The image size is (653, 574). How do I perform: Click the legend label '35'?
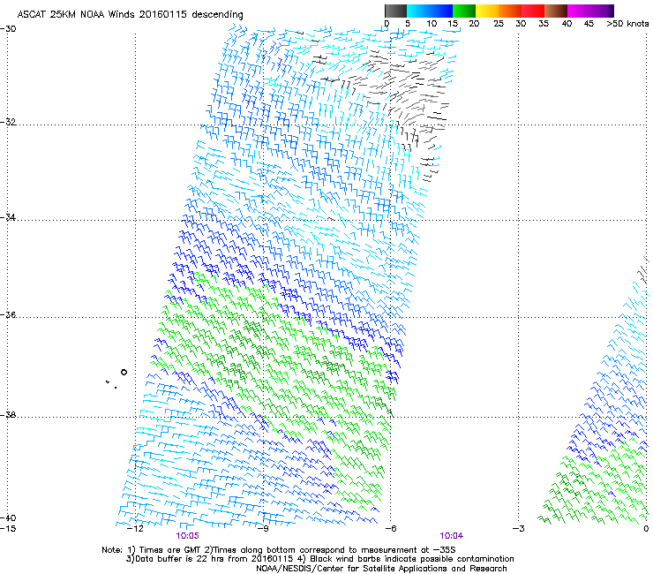pos(544,23)
